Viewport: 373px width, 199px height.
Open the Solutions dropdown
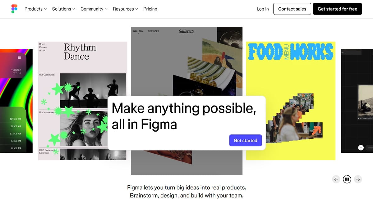63,9
